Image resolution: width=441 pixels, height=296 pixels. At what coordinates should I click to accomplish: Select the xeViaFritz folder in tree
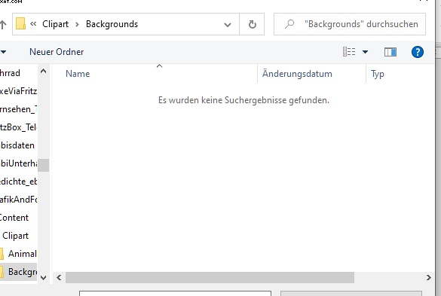point(19,91)
